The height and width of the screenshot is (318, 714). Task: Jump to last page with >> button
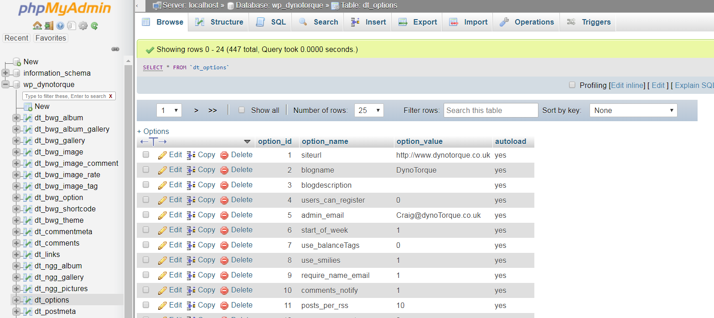tap(212, 110)
